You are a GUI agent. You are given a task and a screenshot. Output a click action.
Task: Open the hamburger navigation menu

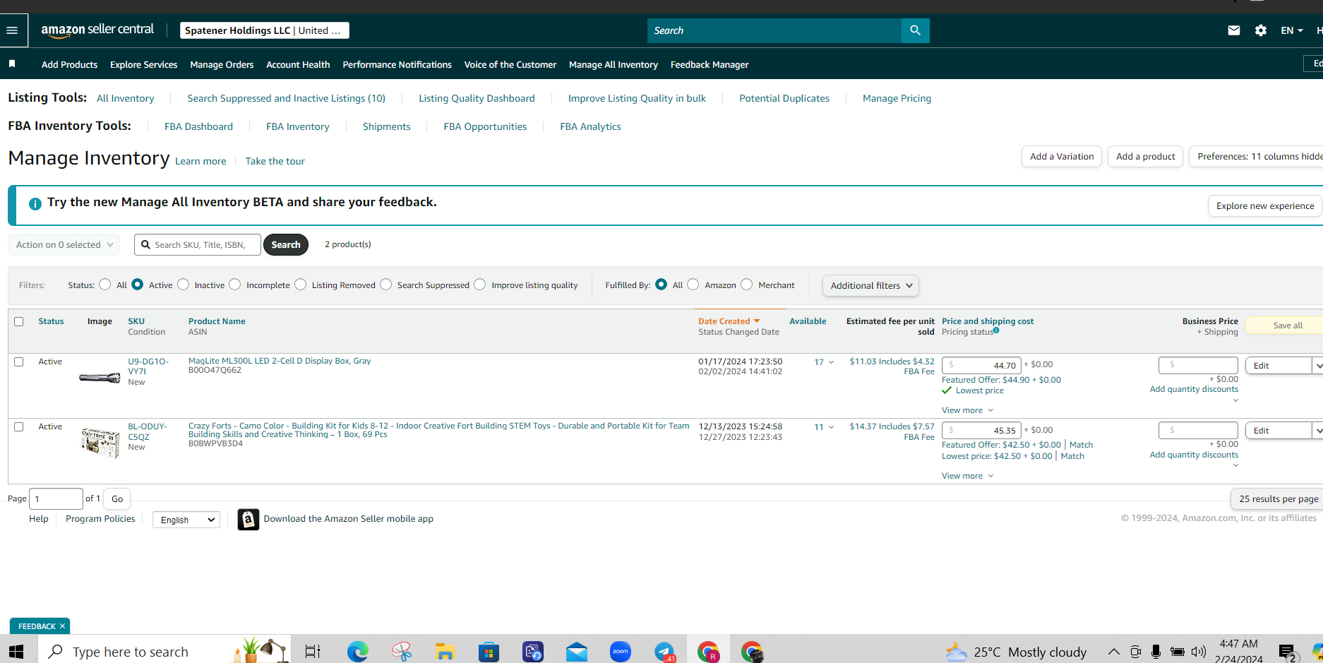[12, 30]
